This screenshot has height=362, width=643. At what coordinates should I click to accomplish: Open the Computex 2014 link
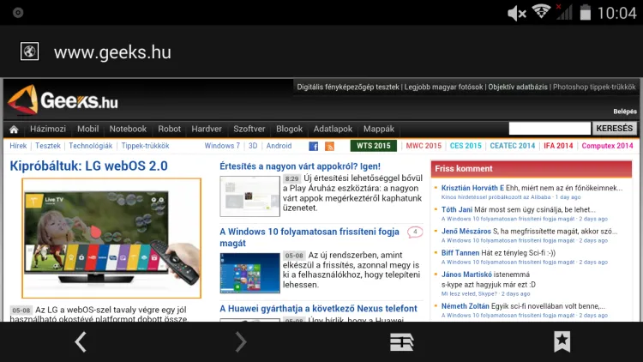pos(607,146)
